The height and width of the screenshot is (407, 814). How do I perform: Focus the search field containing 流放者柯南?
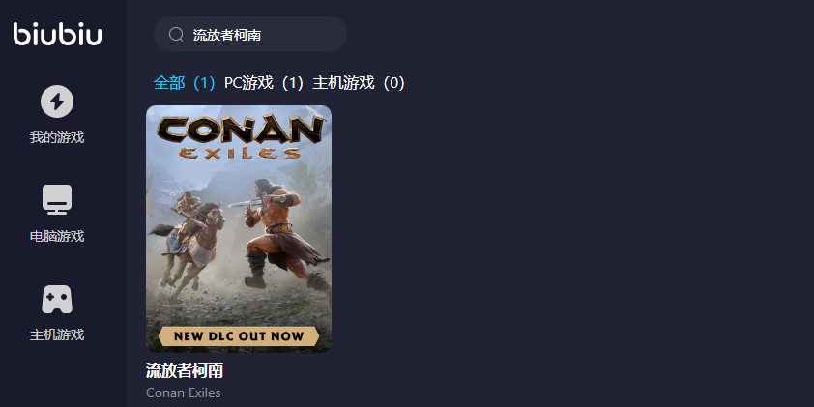(250, 34)
